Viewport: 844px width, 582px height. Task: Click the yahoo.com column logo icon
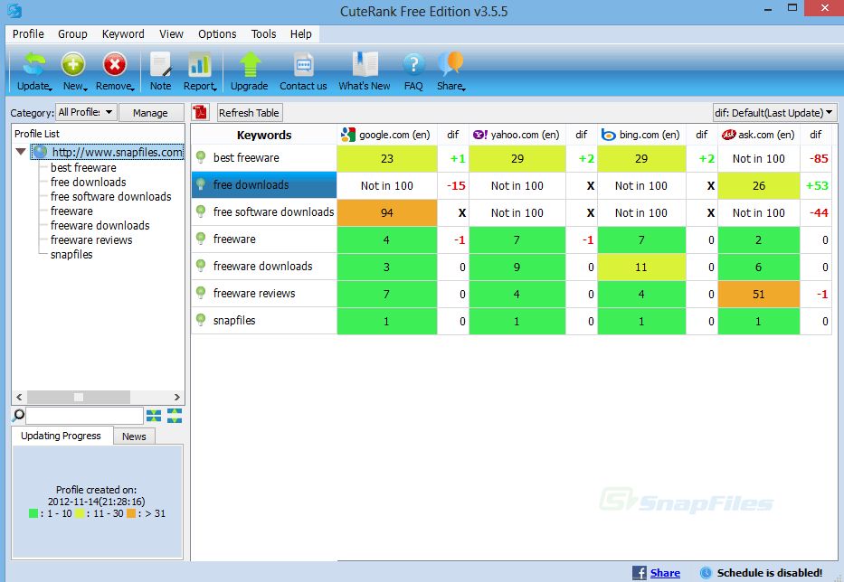[480, 135]
